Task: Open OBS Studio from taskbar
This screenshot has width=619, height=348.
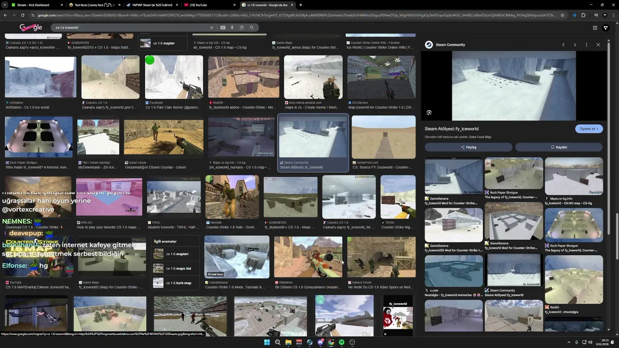Action: [353, 342]
